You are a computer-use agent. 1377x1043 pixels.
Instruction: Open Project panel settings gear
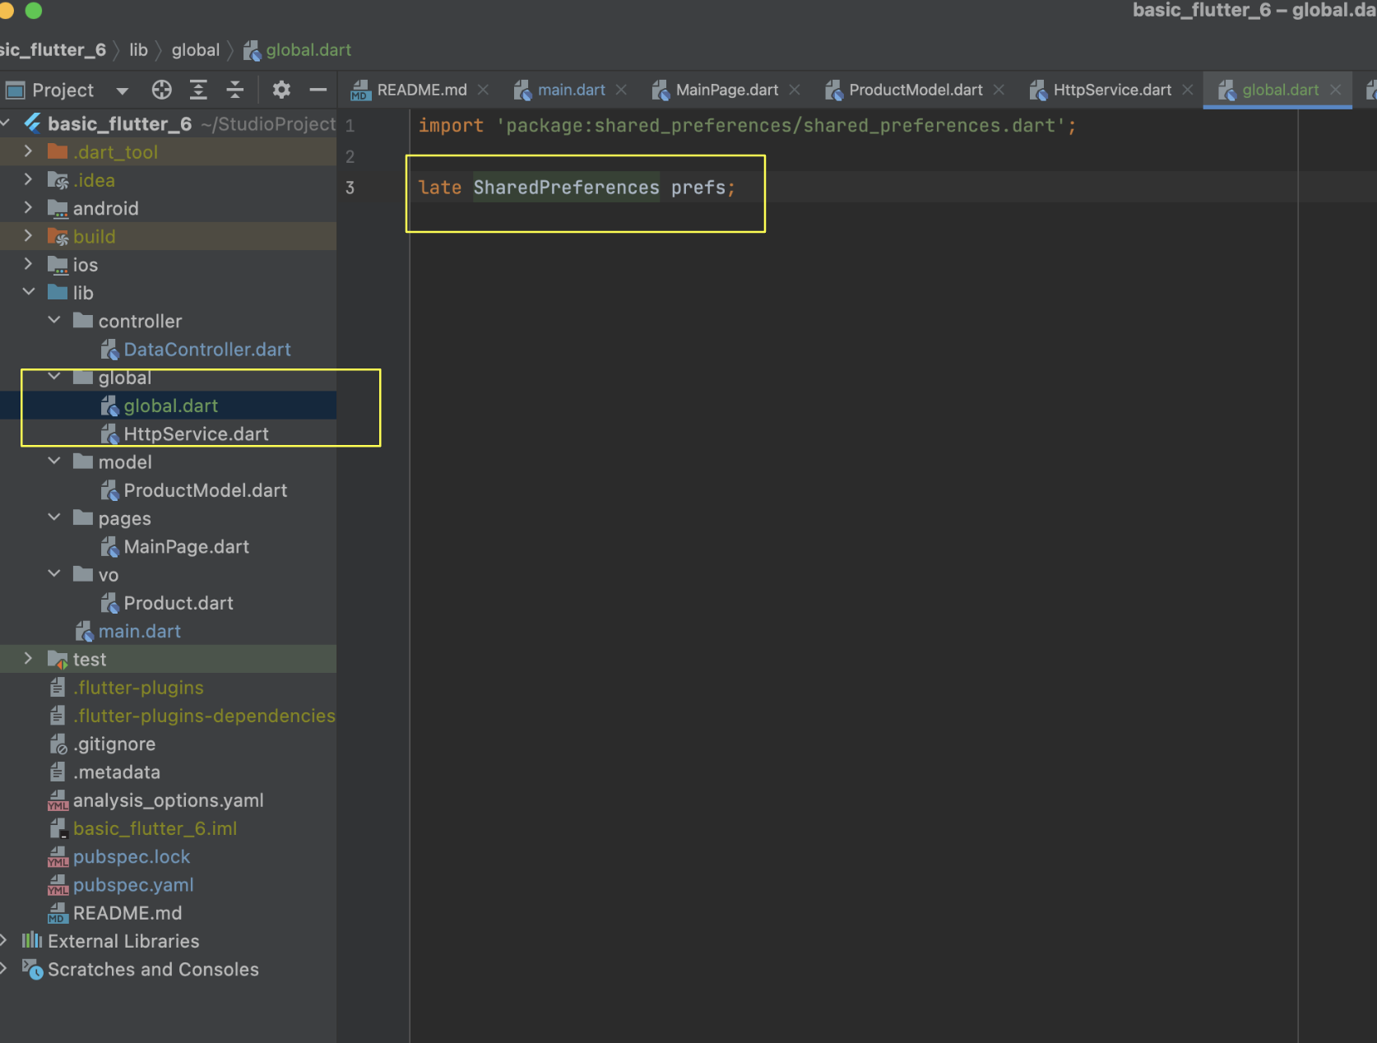(281, 90)
